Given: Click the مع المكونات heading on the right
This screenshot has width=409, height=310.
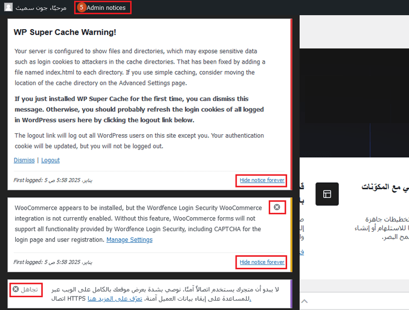Looking at the screenshot, I should pyautogui.click(x=384, y=187).
